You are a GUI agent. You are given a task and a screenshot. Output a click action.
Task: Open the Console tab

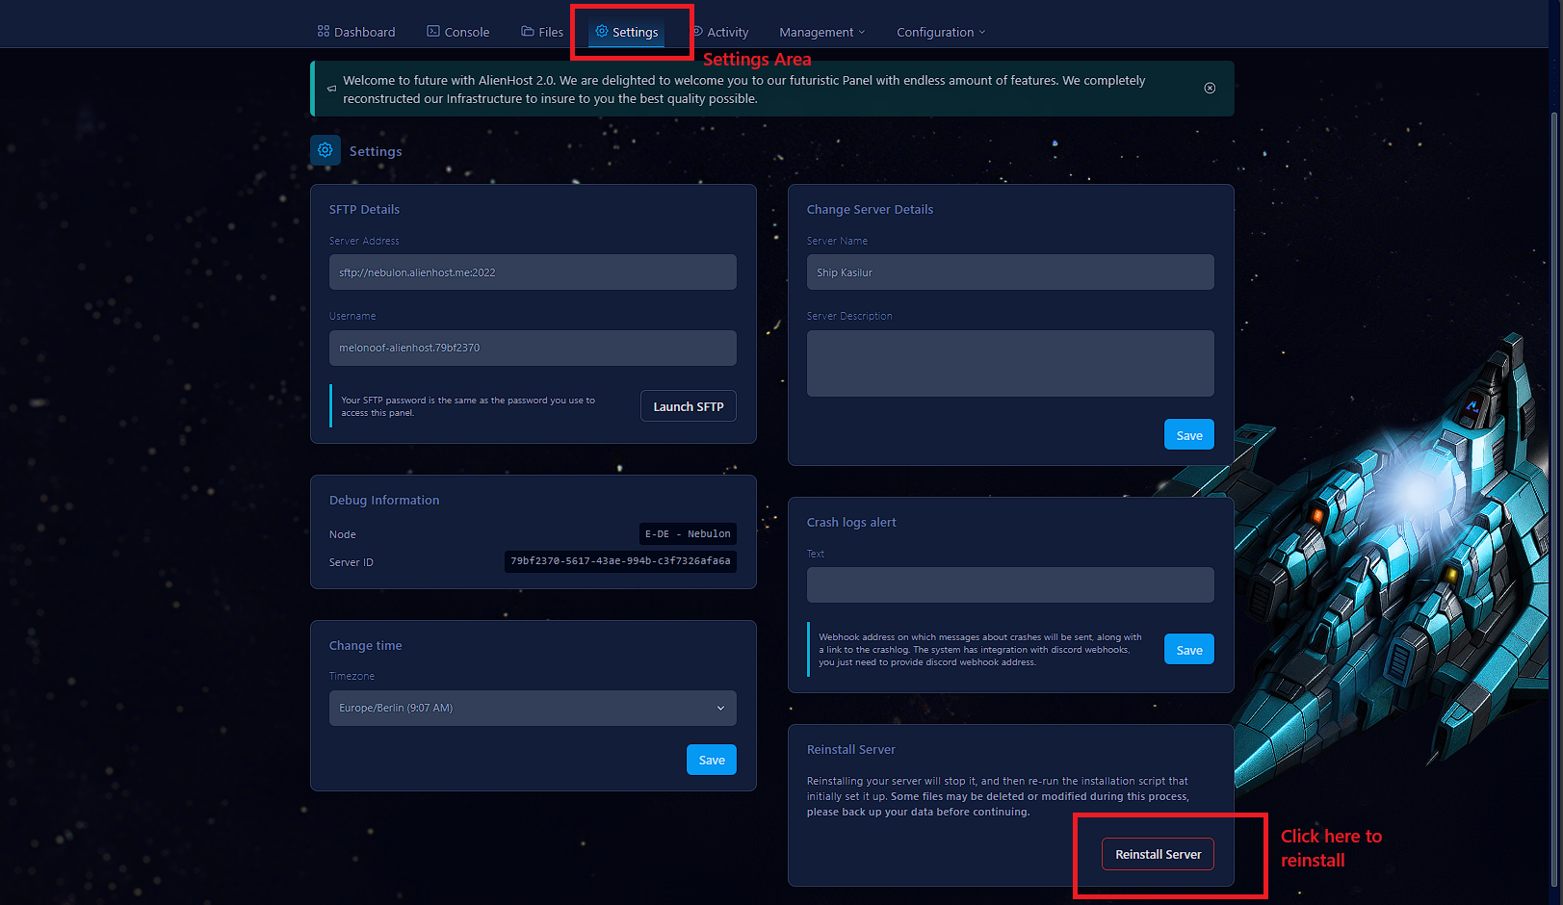(x=458, y=32)
